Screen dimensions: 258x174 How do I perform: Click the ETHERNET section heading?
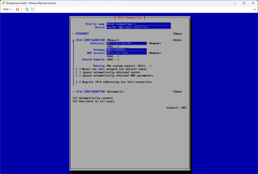(82, 34)
